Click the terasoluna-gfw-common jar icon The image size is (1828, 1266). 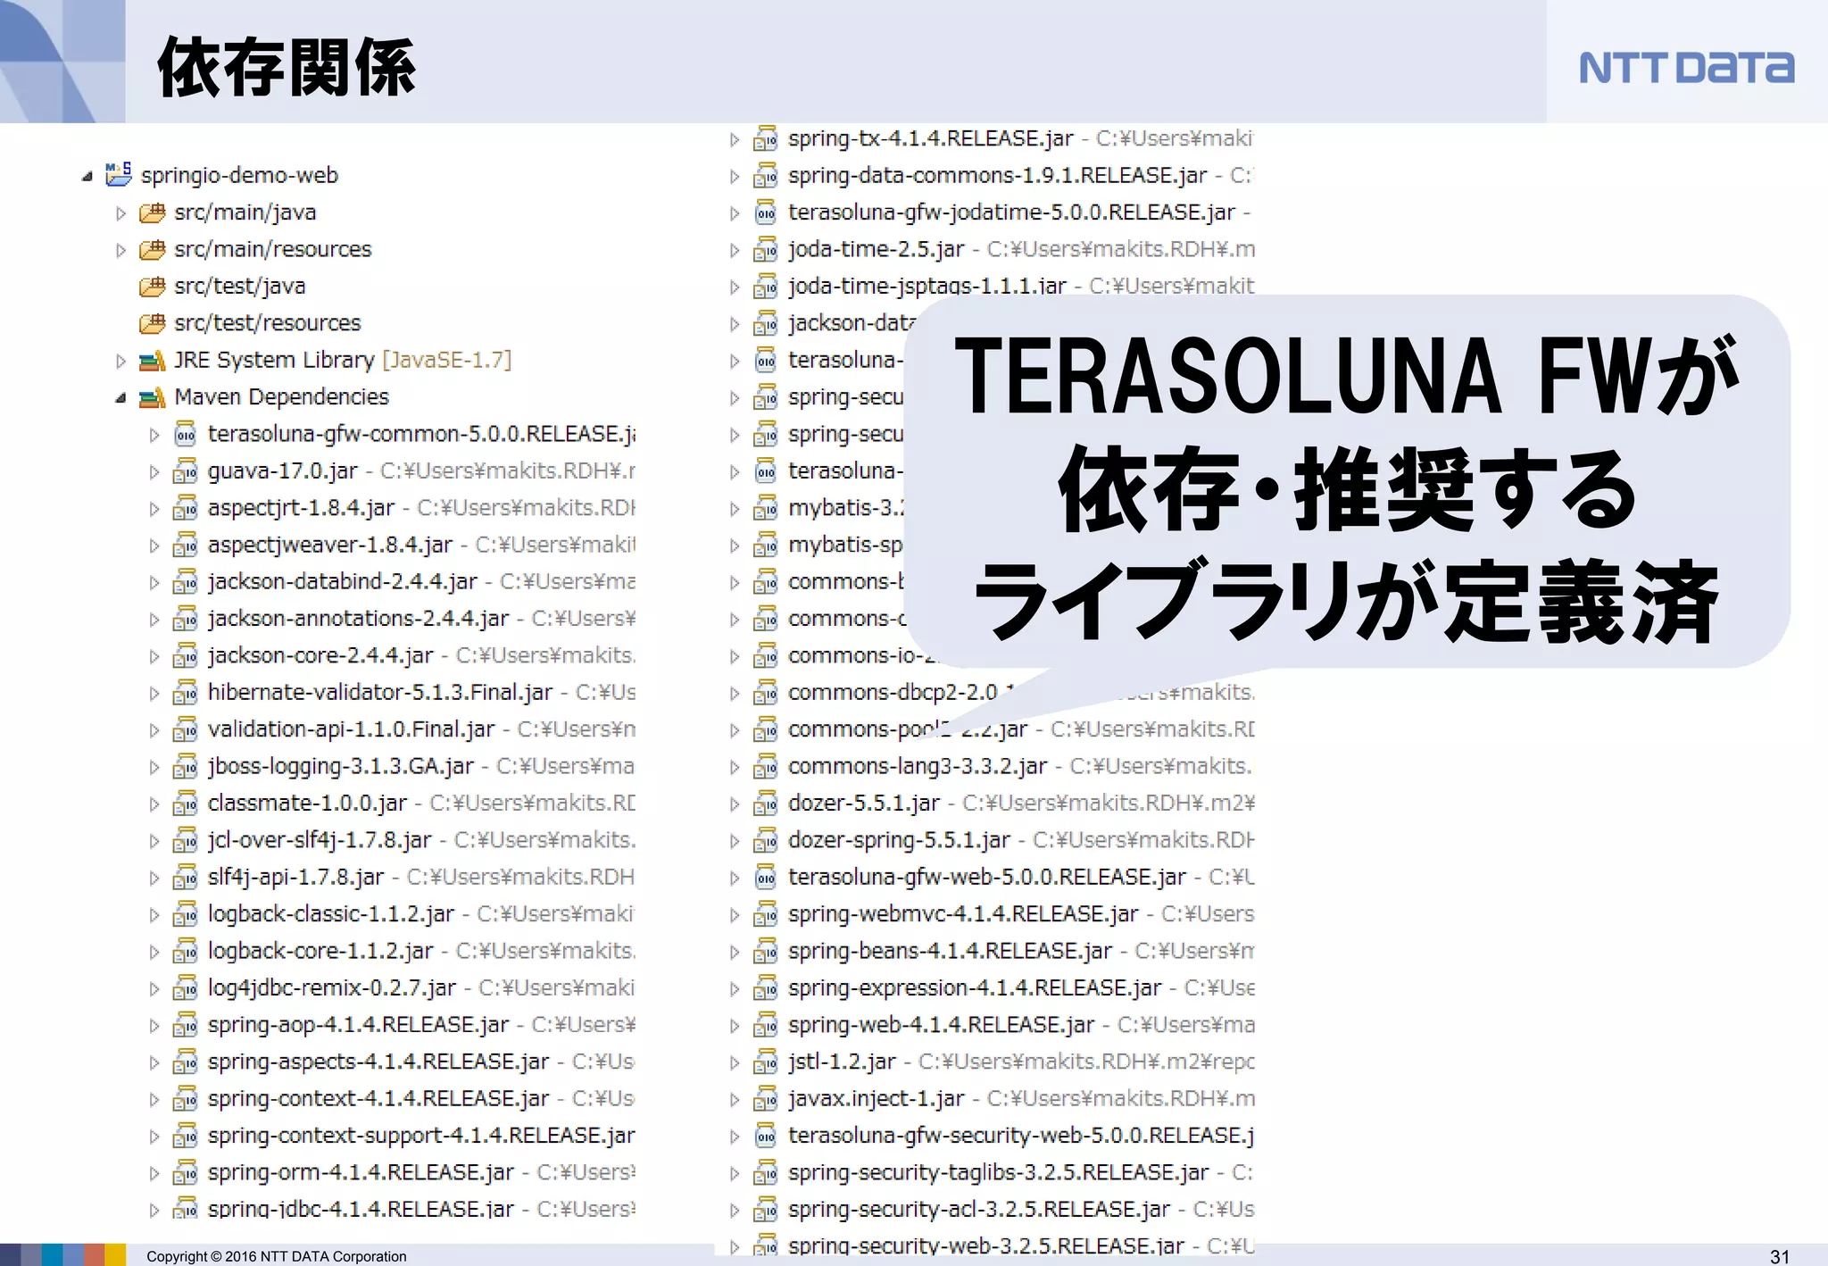tap(185, 435)
